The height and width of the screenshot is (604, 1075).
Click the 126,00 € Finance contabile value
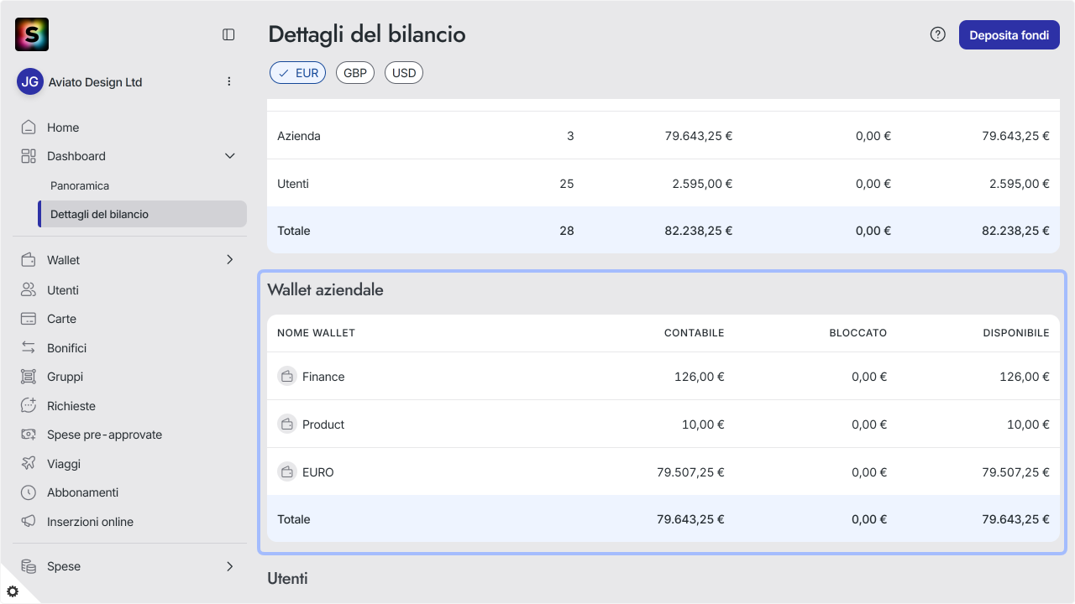pos(699,377)
